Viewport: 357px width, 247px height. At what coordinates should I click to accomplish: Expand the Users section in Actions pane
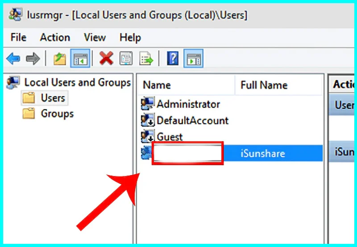click(x=341, y=105)
